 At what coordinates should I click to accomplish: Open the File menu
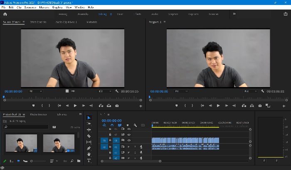[3, 7]
